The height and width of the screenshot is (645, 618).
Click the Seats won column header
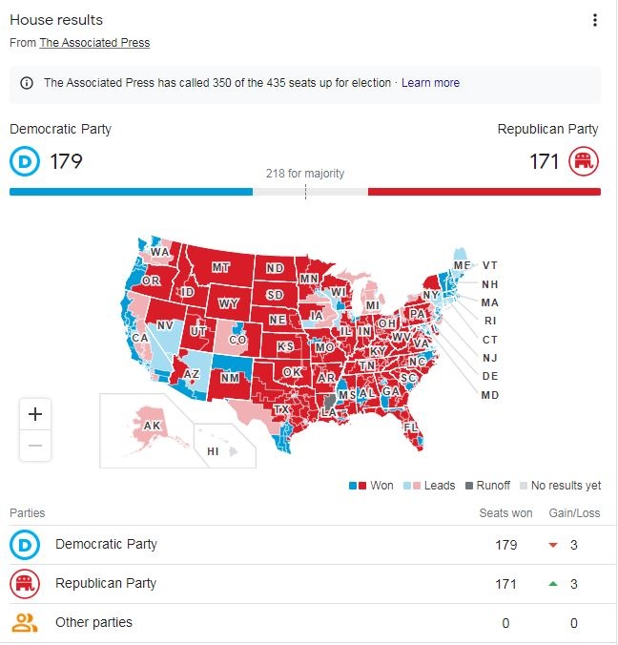tap(505, 513)
